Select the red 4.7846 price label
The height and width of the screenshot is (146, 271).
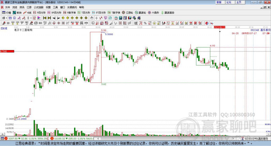pyautogui.click(x=7, y=51)
